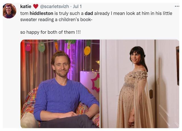Open the tweet's Jul 1 timestamp
Image resolution: width=182 pixels, height=131 pixels.
77,6
